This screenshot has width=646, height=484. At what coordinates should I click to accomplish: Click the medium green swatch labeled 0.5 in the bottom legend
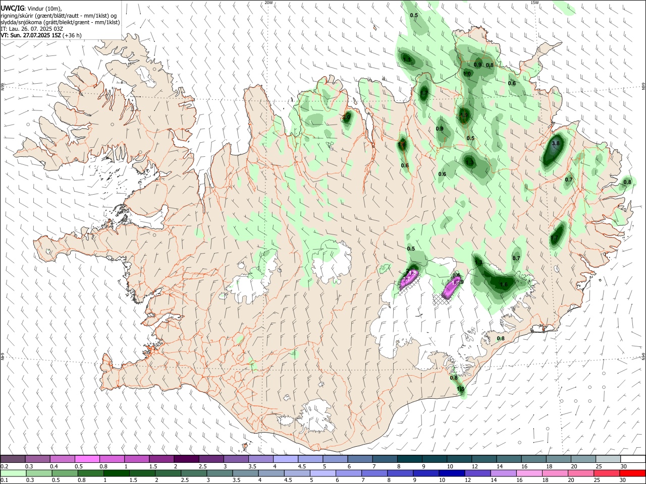66,473
